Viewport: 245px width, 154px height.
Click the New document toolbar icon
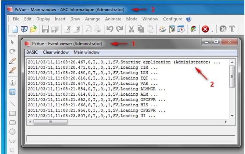(x=15, y=29)
